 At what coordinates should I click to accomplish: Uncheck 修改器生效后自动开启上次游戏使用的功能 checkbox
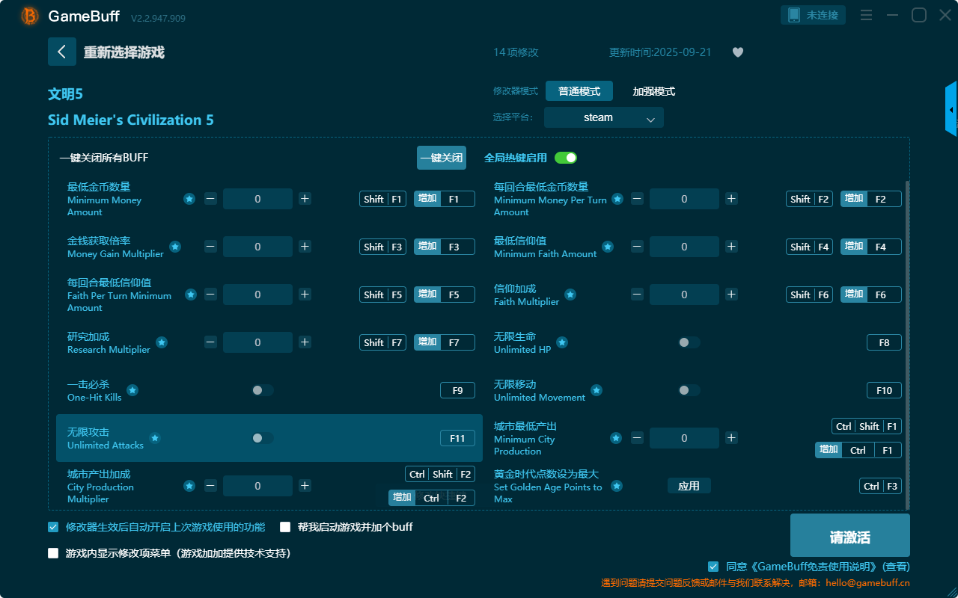53,527
